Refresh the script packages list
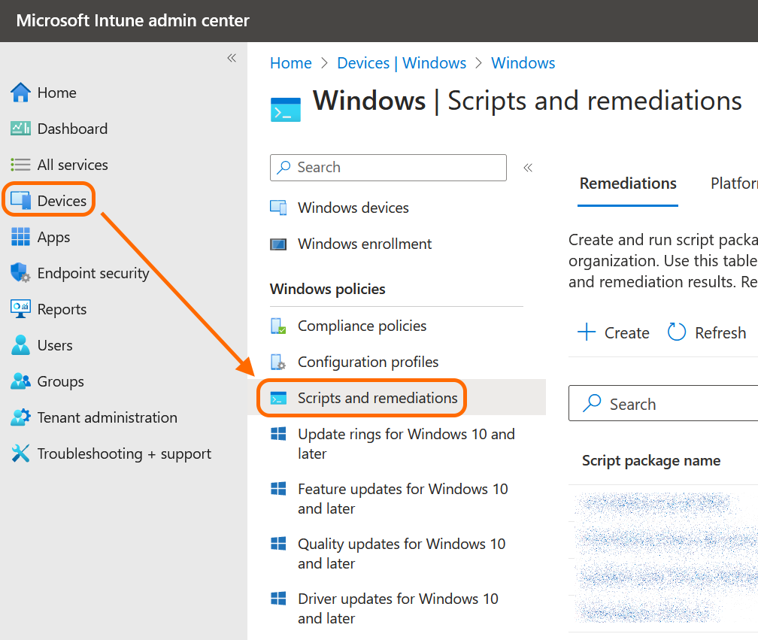 coord(707,332)
